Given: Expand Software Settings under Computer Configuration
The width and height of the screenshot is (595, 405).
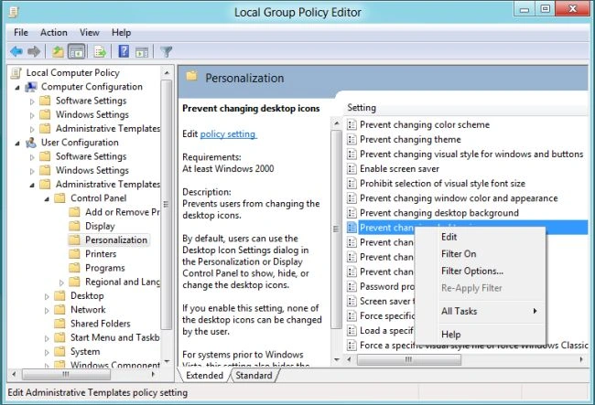Looking at the screenshot, I should coord(32,101).
